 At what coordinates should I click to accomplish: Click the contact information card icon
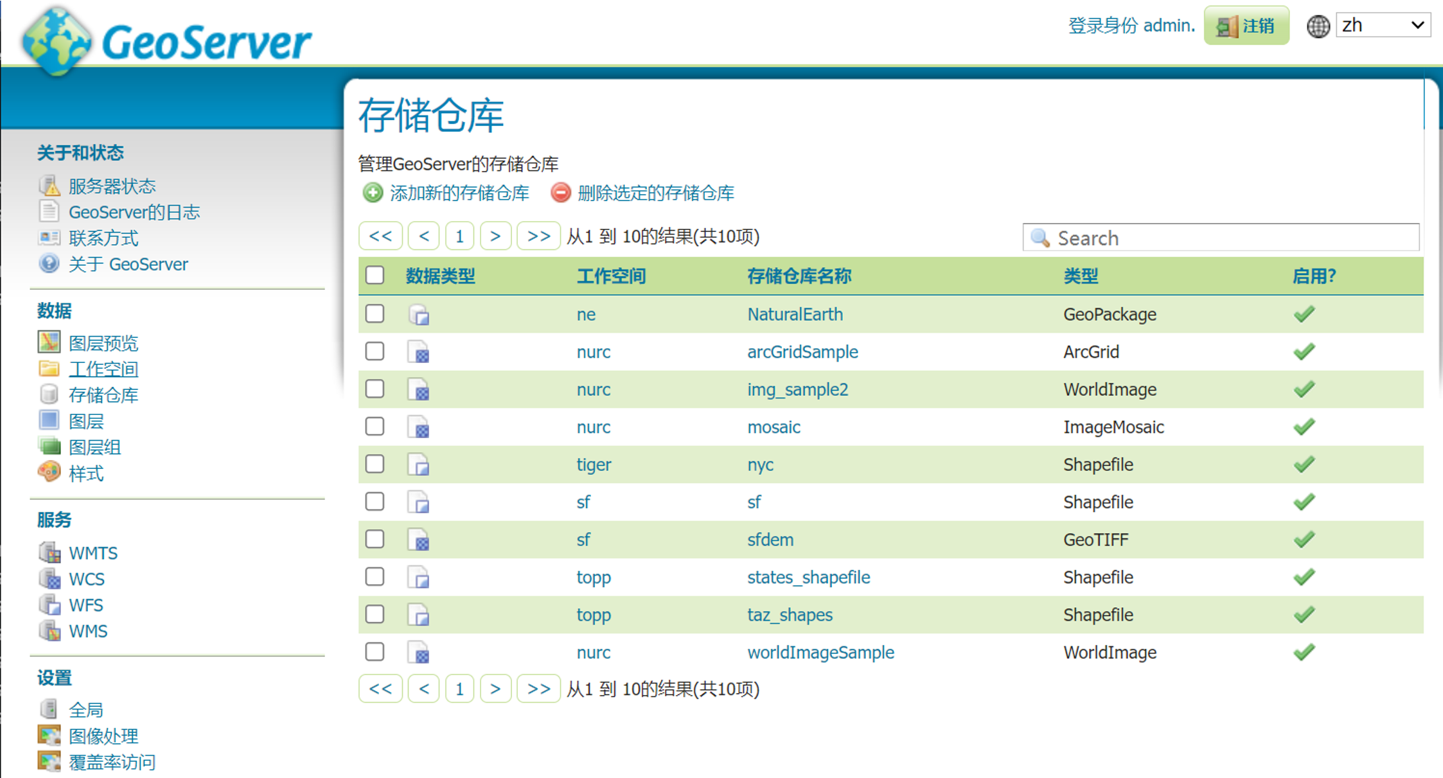point(49,238)
